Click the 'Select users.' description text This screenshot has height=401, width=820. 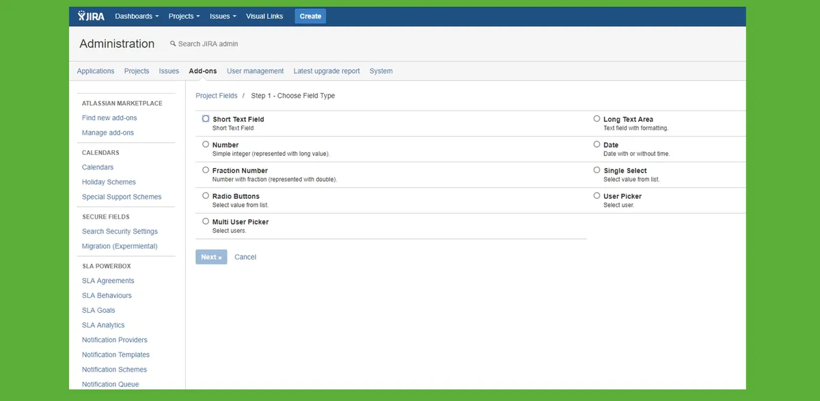pyautogui.click(x=230, y=231)
